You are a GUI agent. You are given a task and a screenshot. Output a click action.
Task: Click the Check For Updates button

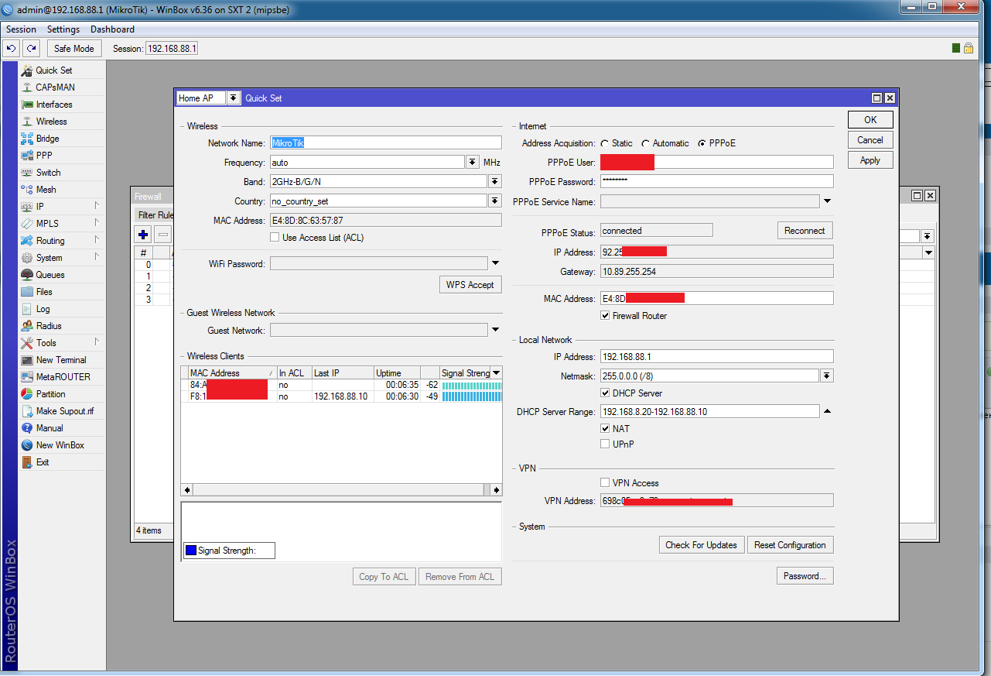click(x=701, y=545)
